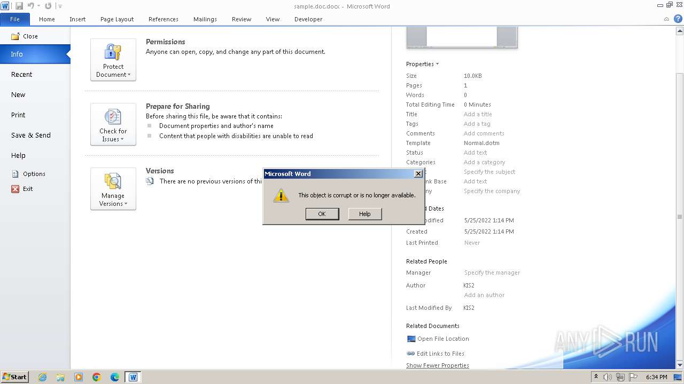Open the Developer tab

click(308, 19)
